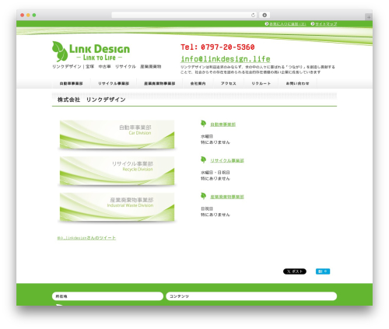Image resolution: width=389 pixels, height=329 pixels.
Task: Click 水曜日 text under 自動車事業部
Action: point(207,136)
